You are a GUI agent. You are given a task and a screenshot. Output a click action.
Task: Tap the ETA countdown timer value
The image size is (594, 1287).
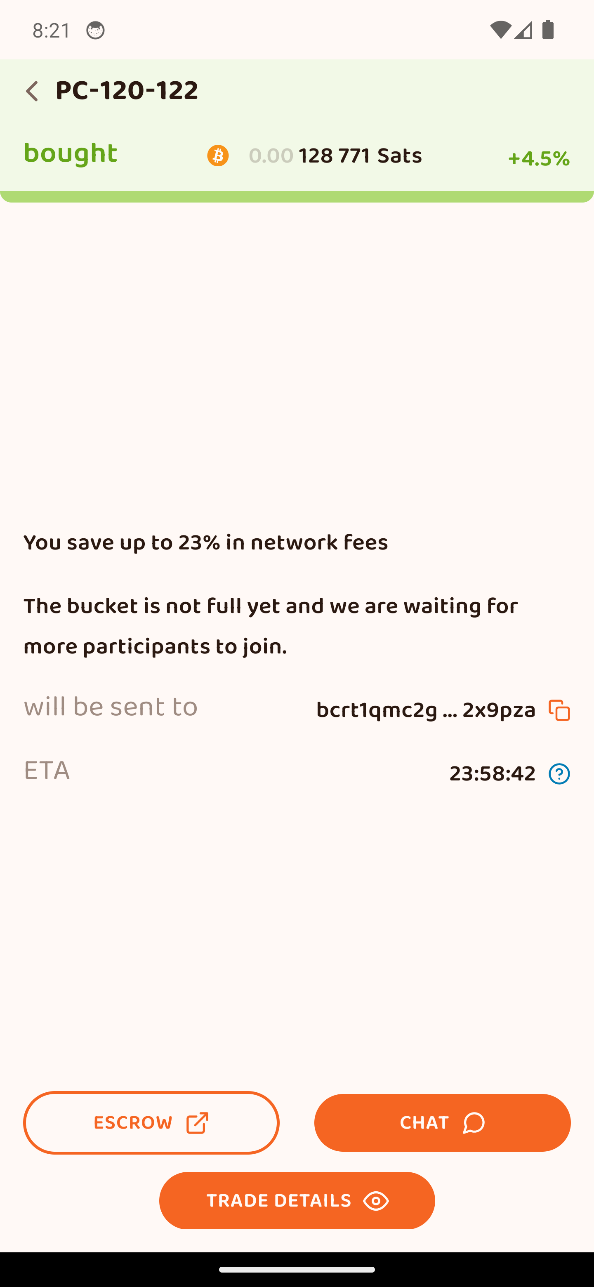492,774
